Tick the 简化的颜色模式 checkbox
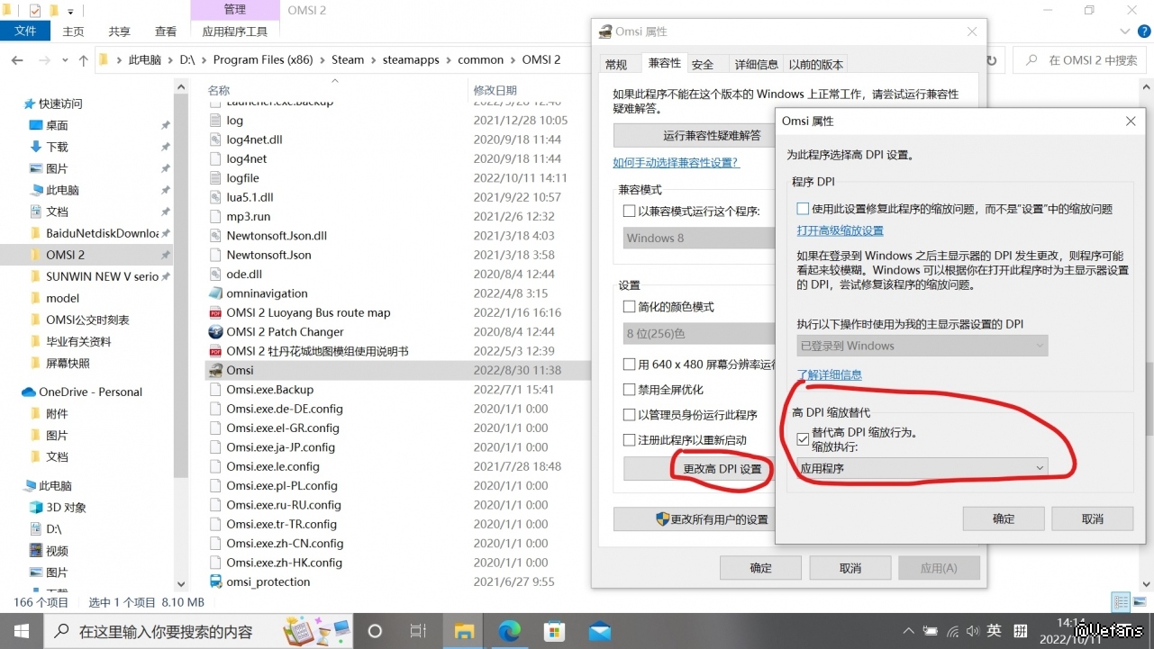This screenshot has height=649, width=1154. [629, 307]
